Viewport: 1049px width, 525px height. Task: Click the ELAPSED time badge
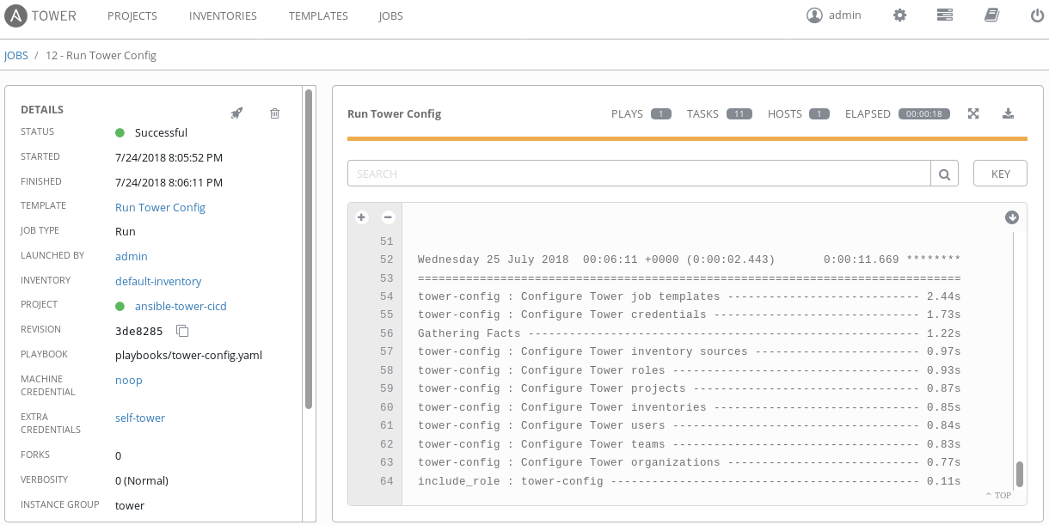924,113
